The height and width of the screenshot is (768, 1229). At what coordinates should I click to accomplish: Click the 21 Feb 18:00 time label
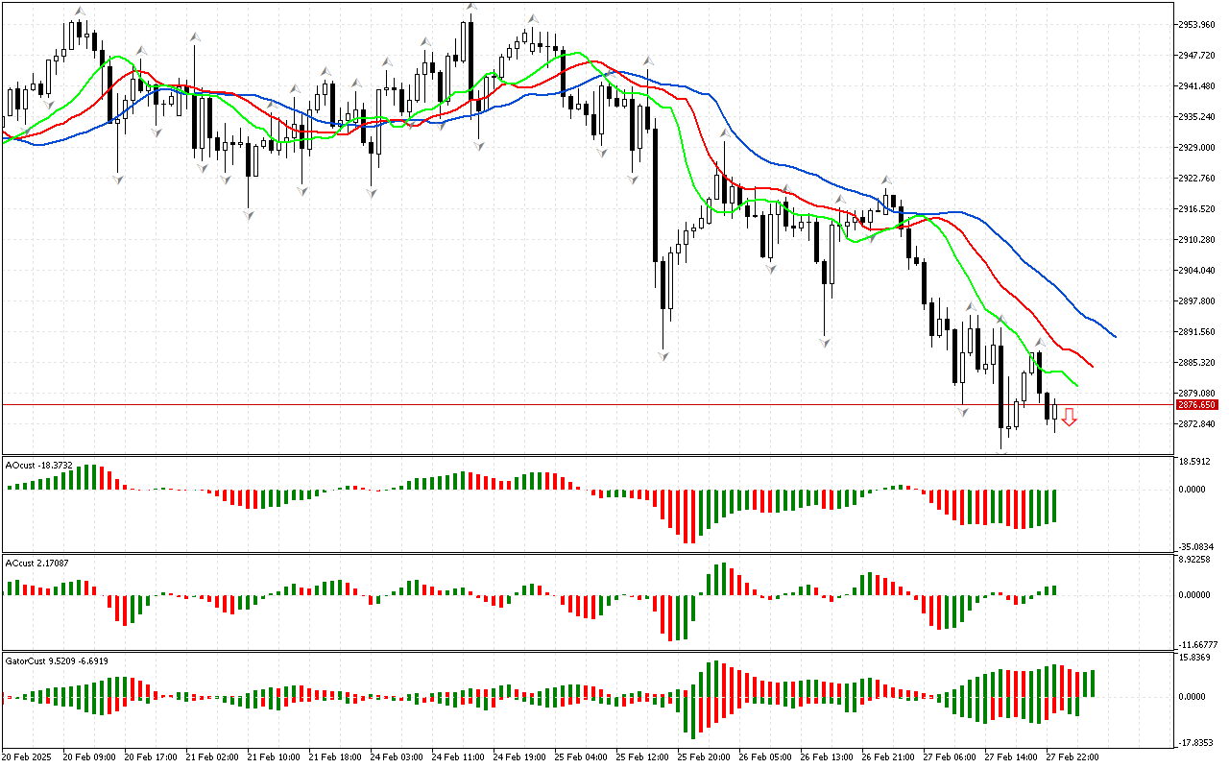pos(334,757)
